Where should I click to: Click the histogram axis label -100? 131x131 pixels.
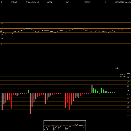(x=128, y=116)
